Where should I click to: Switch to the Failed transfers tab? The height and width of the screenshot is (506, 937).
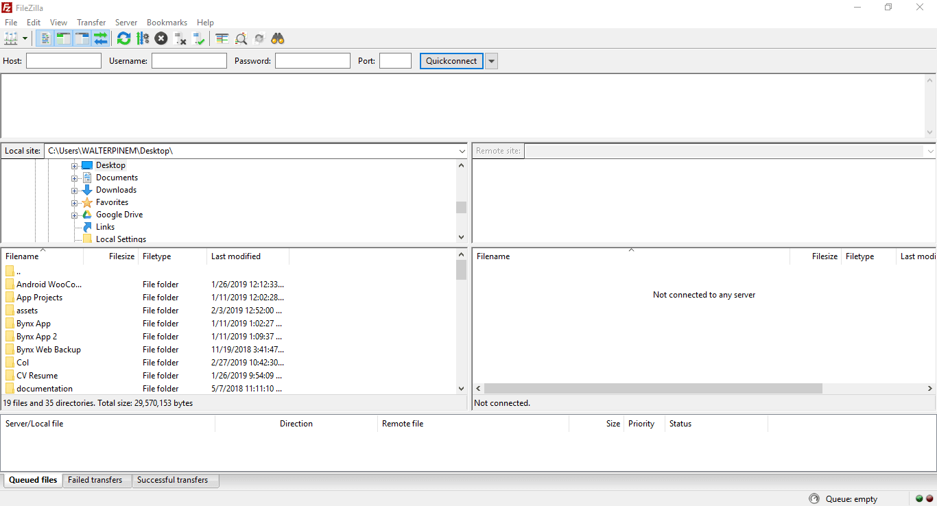tap(95, 480)
